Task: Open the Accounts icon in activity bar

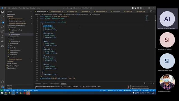Action: pyautogui.click(x=3, y=82)
